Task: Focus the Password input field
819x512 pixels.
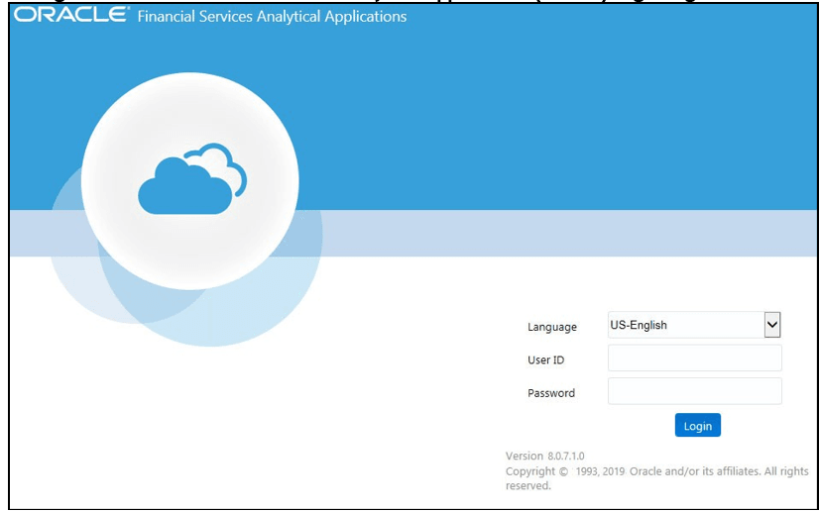Action: tap(695, 391)
